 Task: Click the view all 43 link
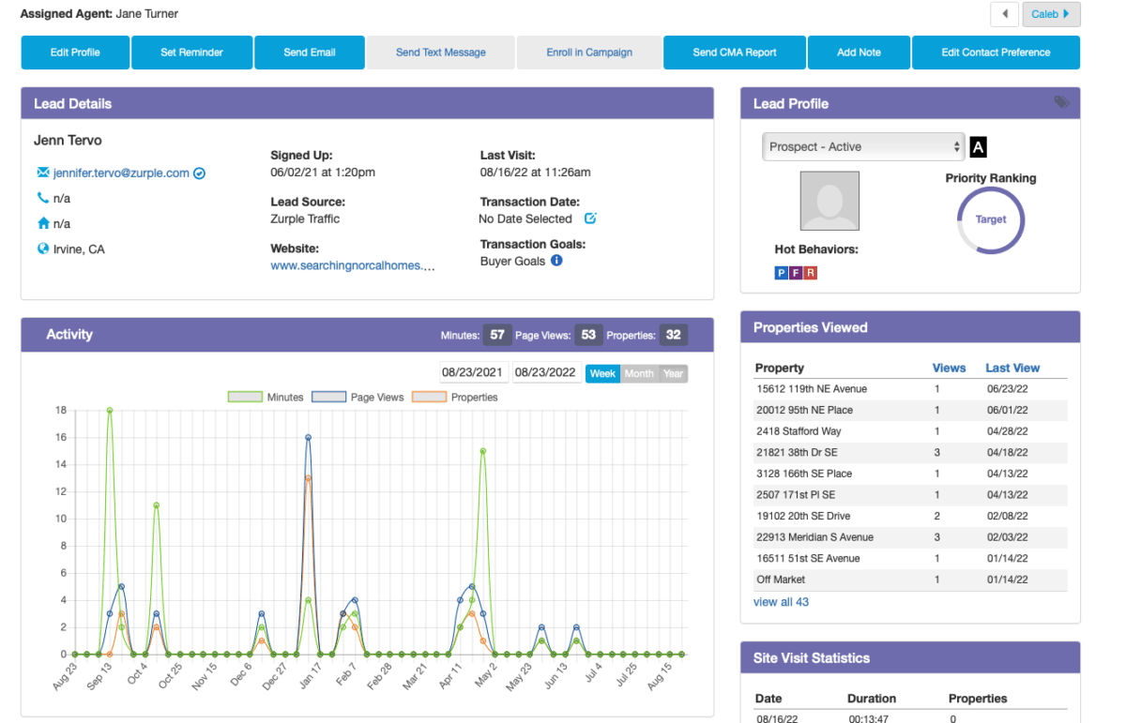[781, 602]
